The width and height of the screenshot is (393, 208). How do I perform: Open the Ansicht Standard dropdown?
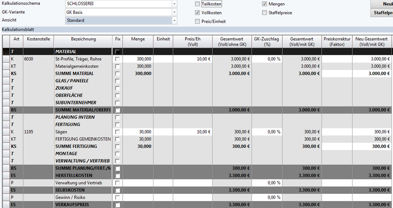click(x=174, y=20)
